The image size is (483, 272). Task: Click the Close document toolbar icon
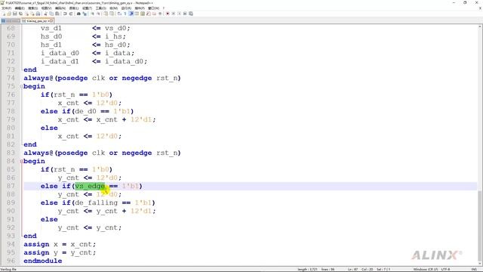26,14
